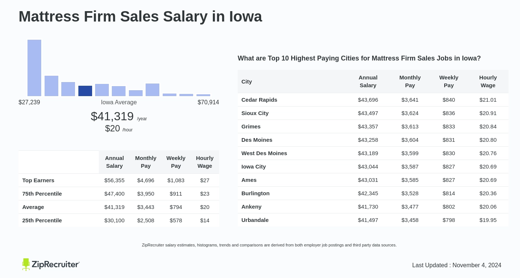Click West Des Moines monthly pay $3,599
The width and height of the screenshot is (520, 278).
410,153
